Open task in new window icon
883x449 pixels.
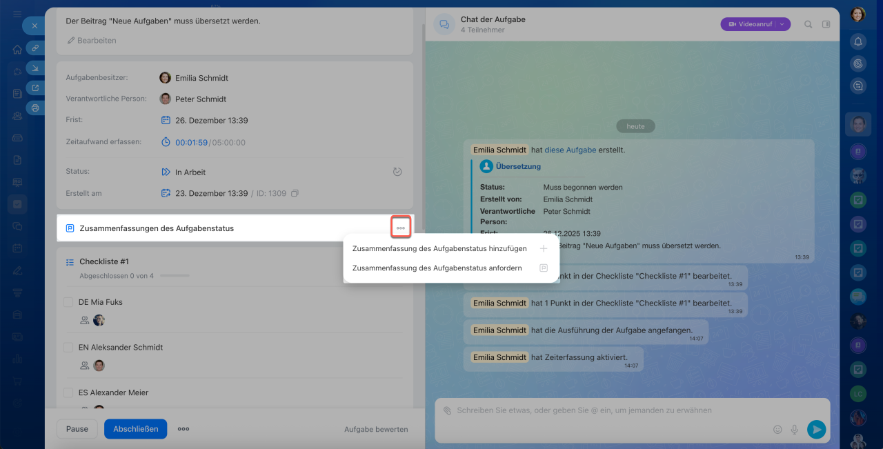[35, 88]
